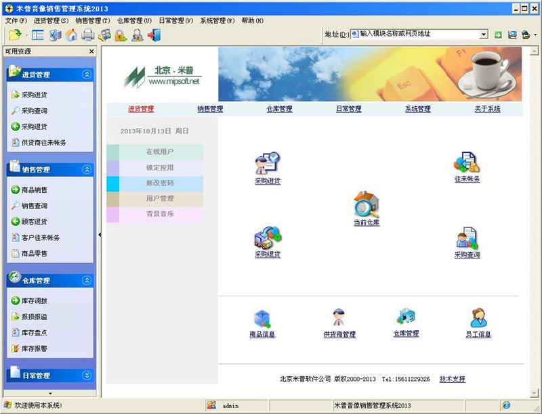The width and height of the screenshot is (542, 414).
Task: Collapse the 进货管理 sidebar group
Action: point(87,74)
